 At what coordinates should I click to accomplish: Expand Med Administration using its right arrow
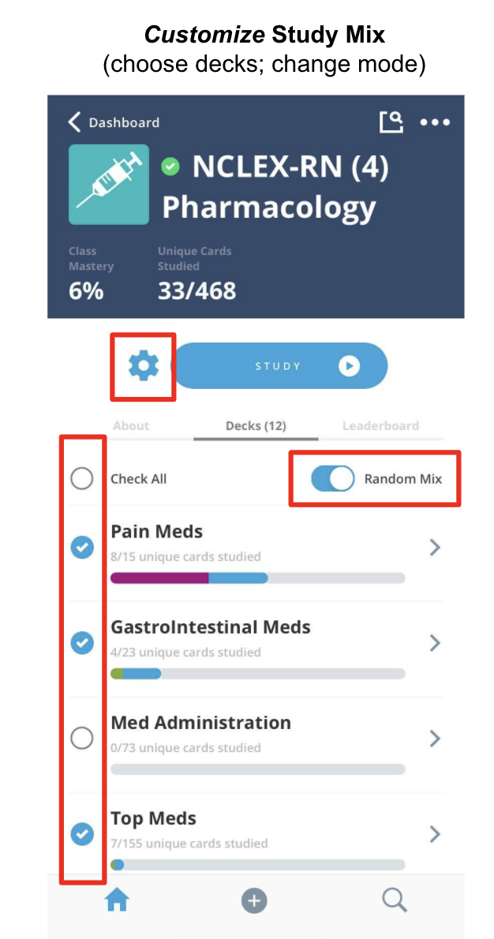[x=435, y=738]
